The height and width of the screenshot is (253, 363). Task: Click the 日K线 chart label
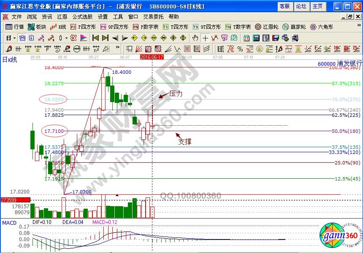click(x=9, y=59)
